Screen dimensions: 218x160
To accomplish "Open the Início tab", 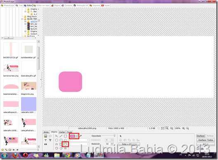I will pyautogui.click(x=46, y=132).
